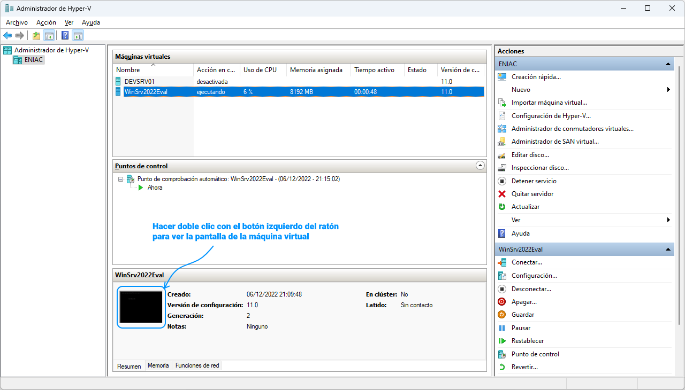
Task: Expand the Ver submenu in Acciones pane
Action: (x=669, y=220)
